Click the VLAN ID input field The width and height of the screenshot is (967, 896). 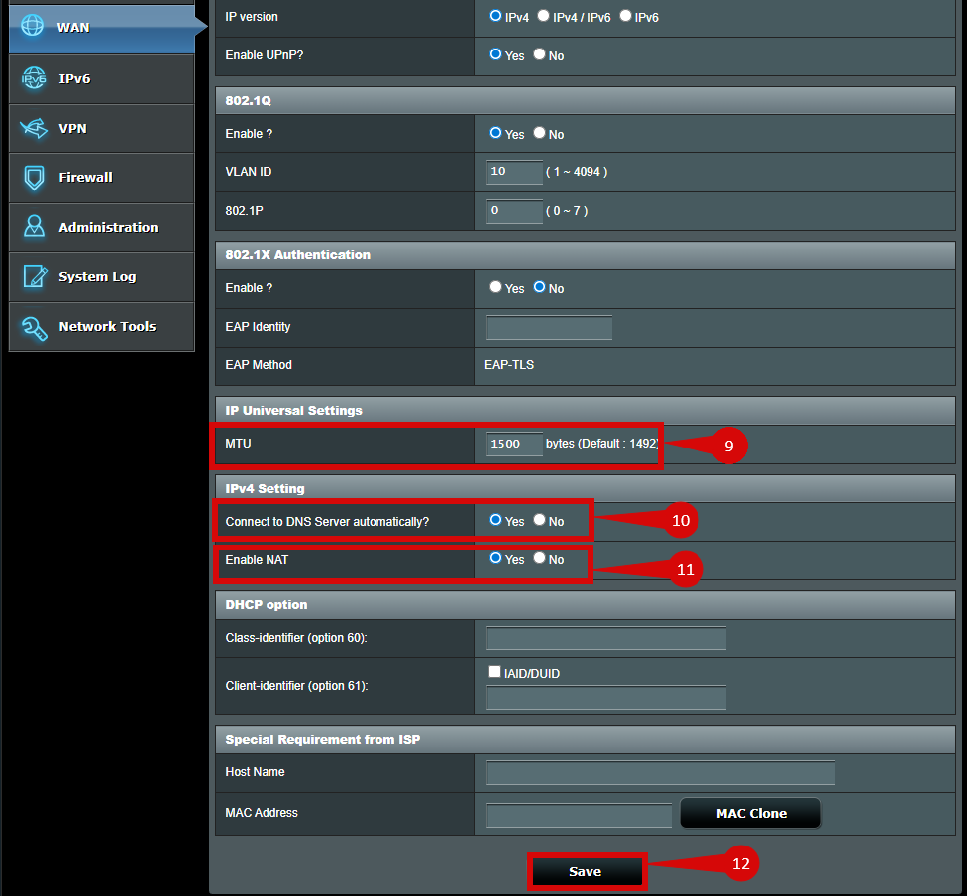[x=514, y=172]
